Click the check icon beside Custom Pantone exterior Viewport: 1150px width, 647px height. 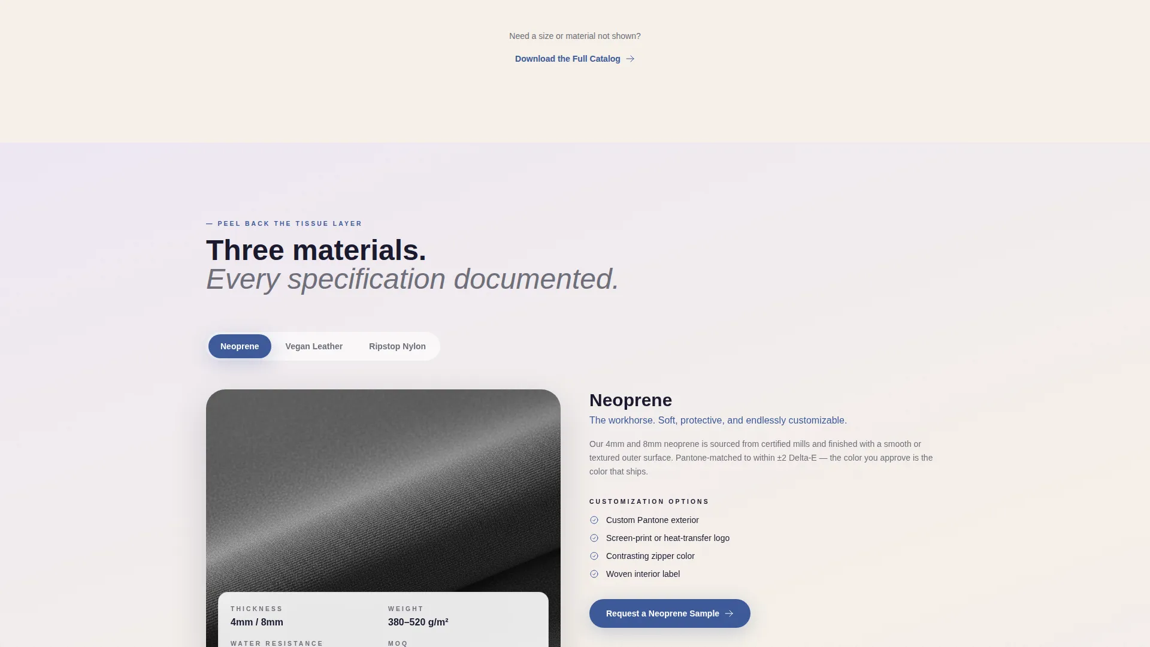click(594, 520)
